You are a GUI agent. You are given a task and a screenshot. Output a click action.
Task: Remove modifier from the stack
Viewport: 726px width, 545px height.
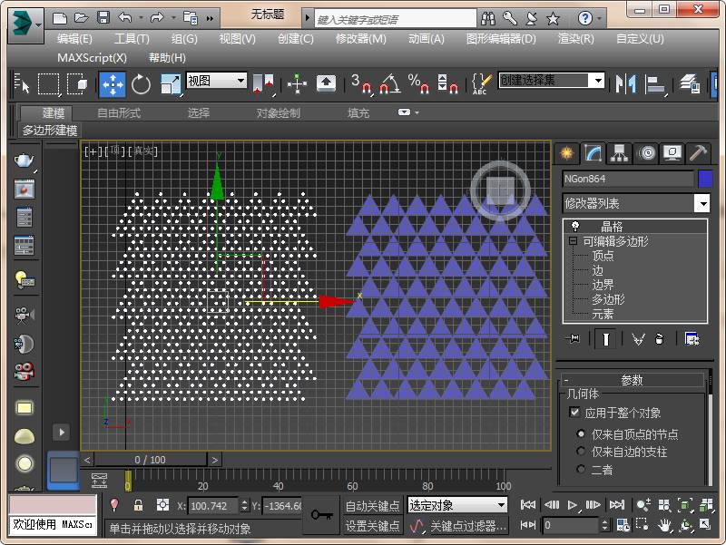[x=660, y=339]
